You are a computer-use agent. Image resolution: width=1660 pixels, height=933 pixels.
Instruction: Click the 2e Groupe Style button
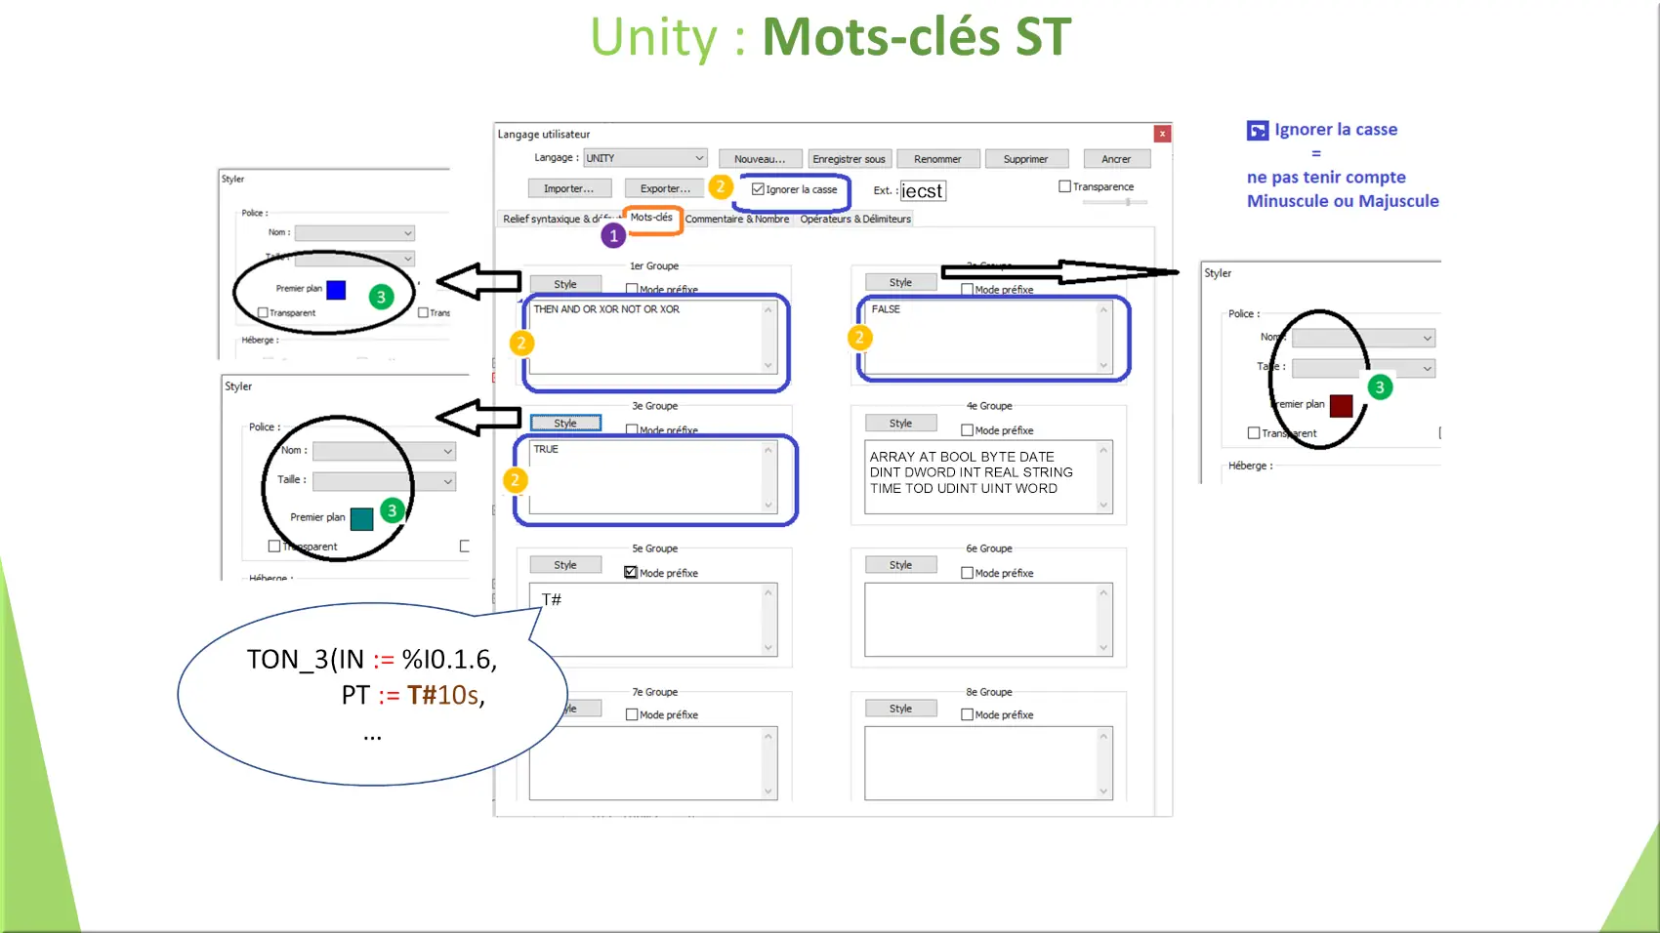pyautogui.click(x=900, y=282)
